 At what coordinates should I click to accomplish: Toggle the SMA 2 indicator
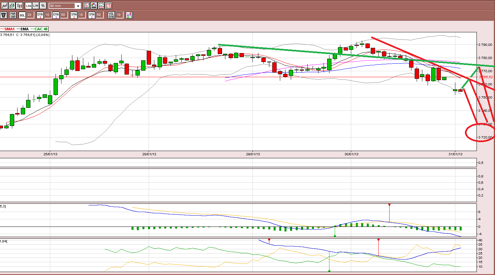[92, 15]
